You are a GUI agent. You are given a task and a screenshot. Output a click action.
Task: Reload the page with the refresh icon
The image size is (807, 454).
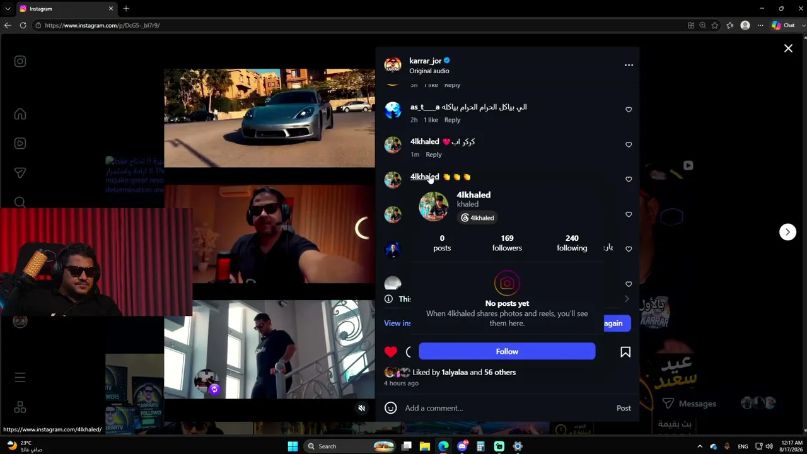(23, 25)
